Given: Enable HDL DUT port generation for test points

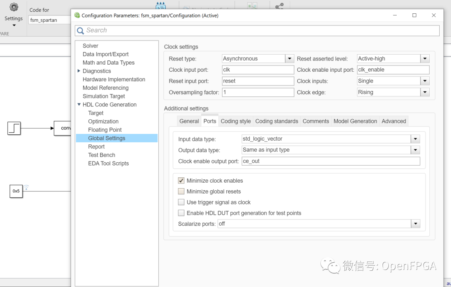Looking at the screenshot, I should coord(181,213).
